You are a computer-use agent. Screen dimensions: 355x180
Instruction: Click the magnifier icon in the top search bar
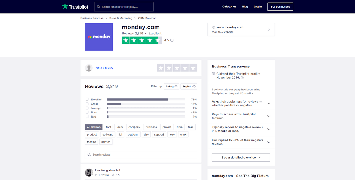click(x=98, y=7)
